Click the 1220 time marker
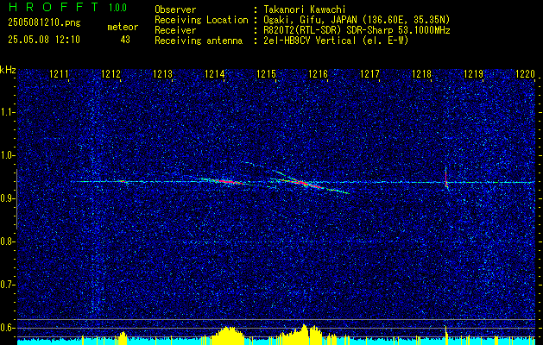The width and height of the screenshot is (543, 345). [525, 73]
